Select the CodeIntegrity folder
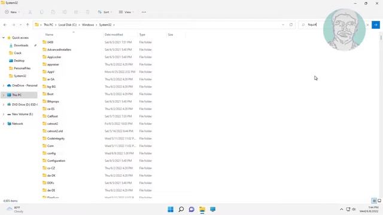 [56, 139]
